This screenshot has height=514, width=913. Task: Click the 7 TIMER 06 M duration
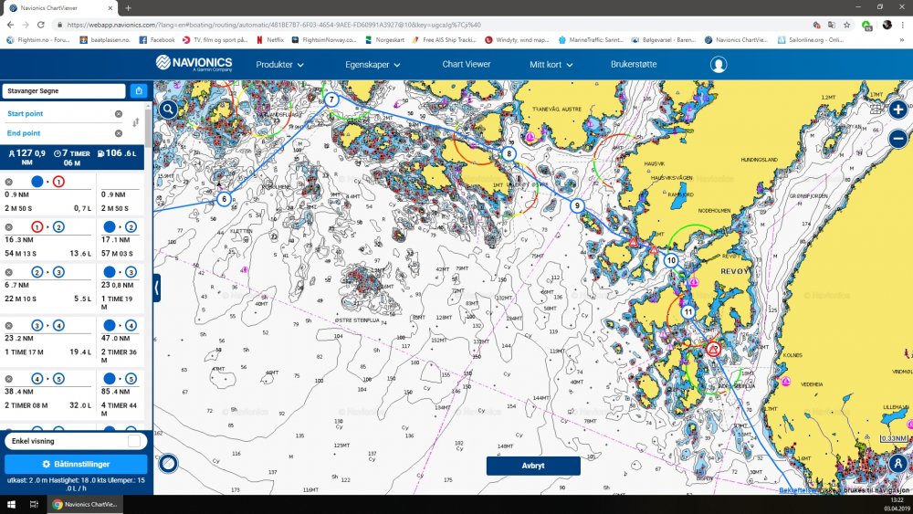coord(72,158)
